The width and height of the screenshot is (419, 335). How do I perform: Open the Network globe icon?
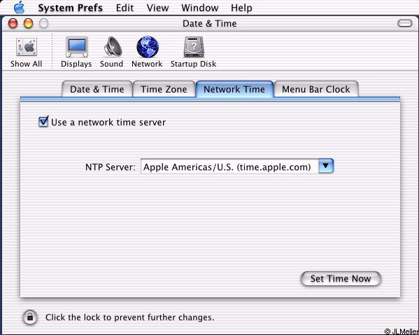click(x=148, y=46)
